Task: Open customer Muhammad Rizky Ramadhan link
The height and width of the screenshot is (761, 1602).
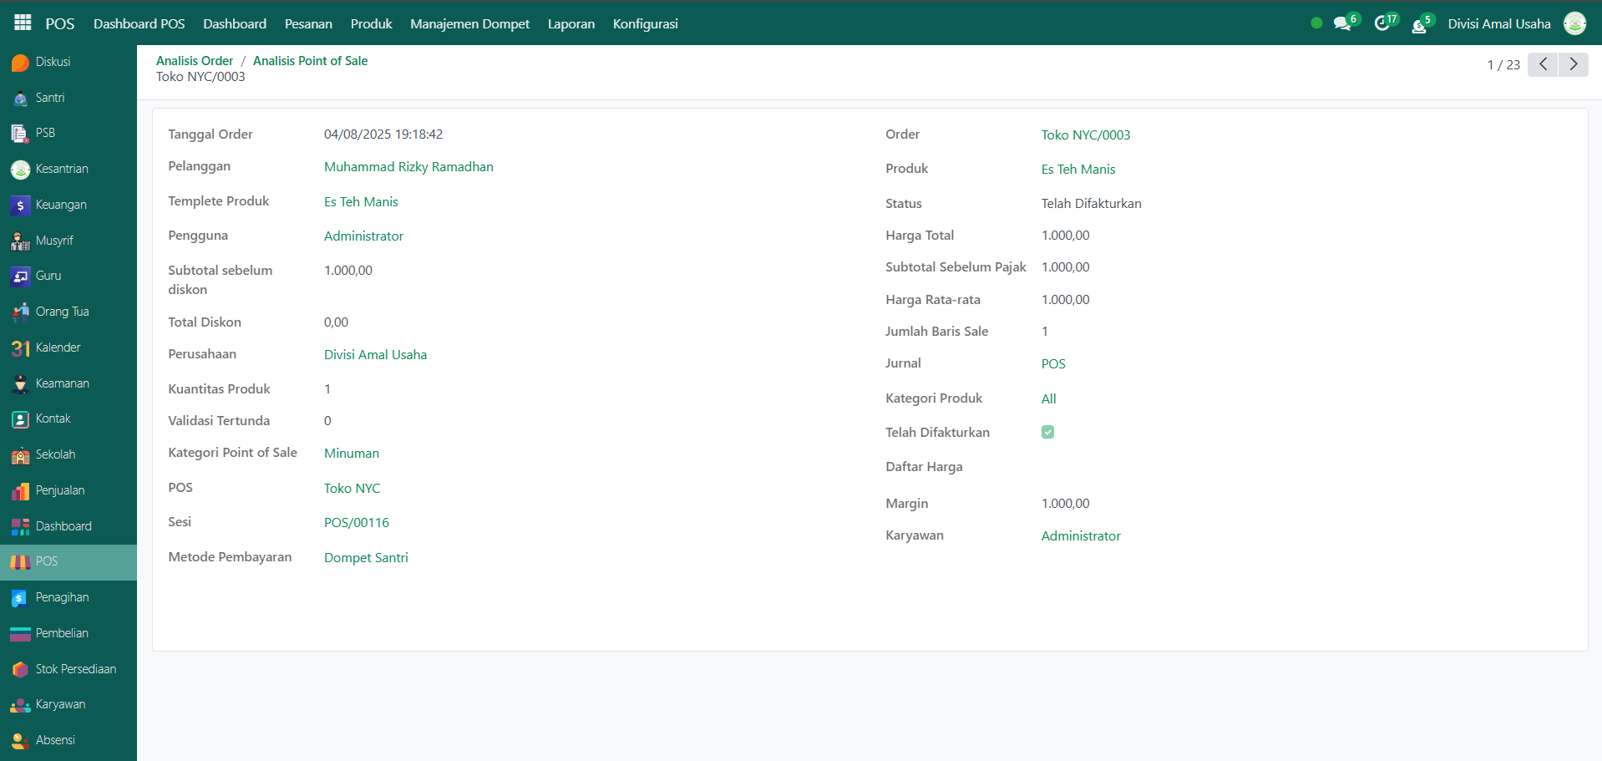Action: click(x=408, y=167)
